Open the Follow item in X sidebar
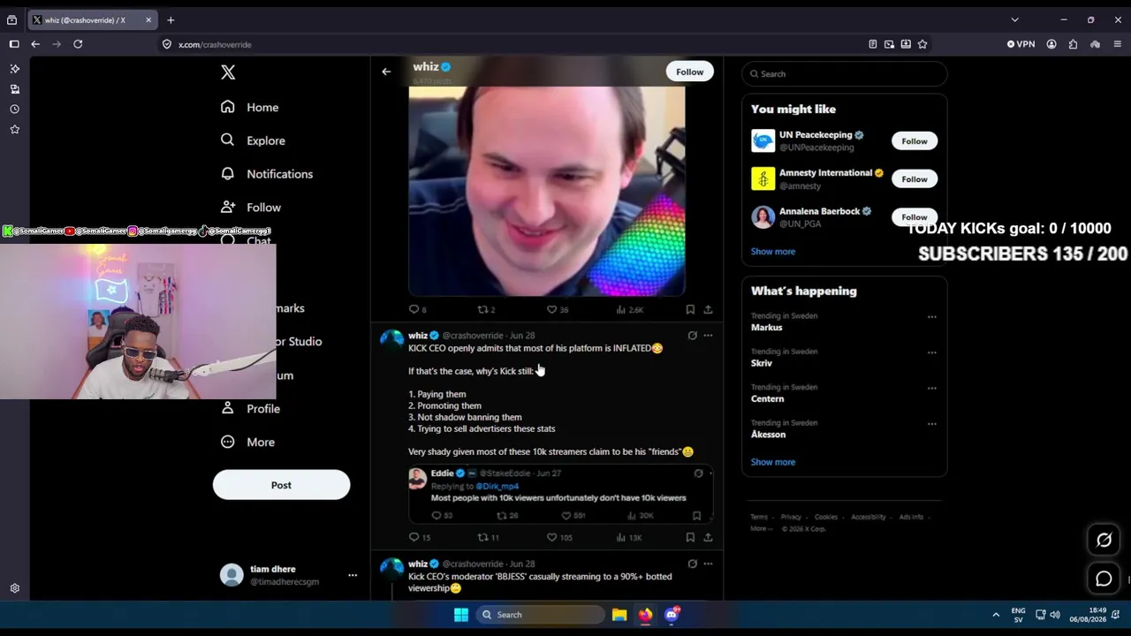 (x=251, y=208)
